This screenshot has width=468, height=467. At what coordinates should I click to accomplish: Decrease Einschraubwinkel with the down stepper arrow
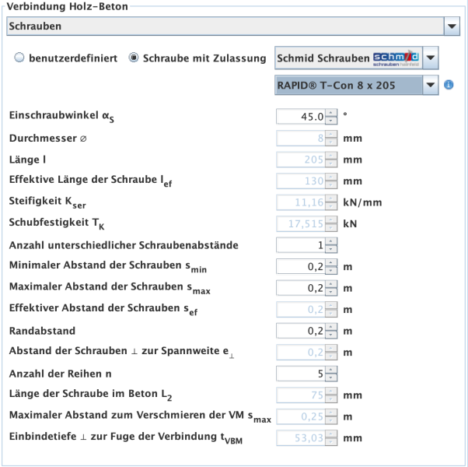pos(331,121)
